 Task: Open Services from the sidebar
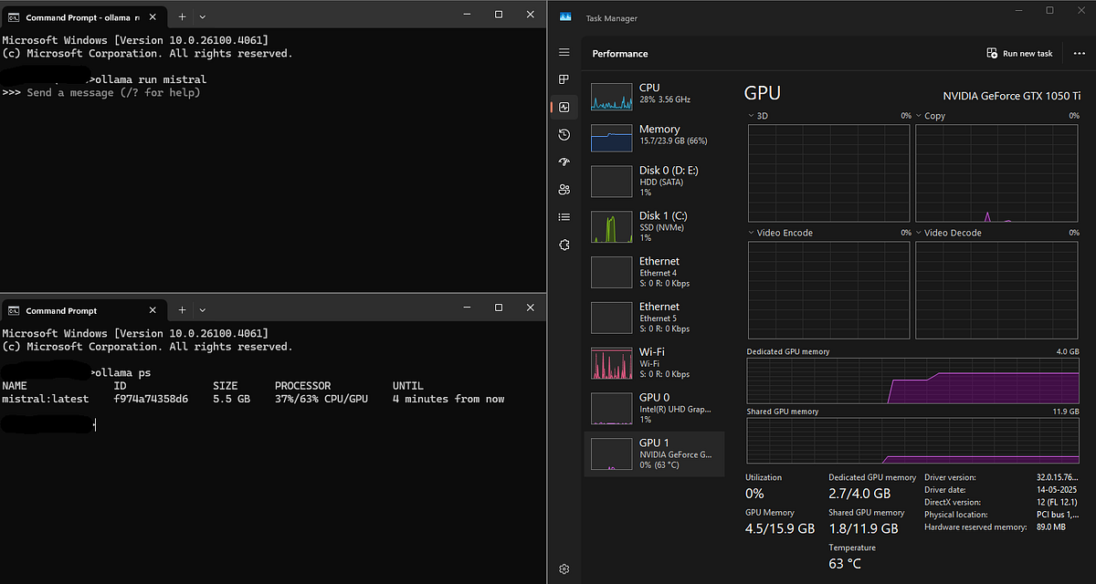[x=564, y=245]
